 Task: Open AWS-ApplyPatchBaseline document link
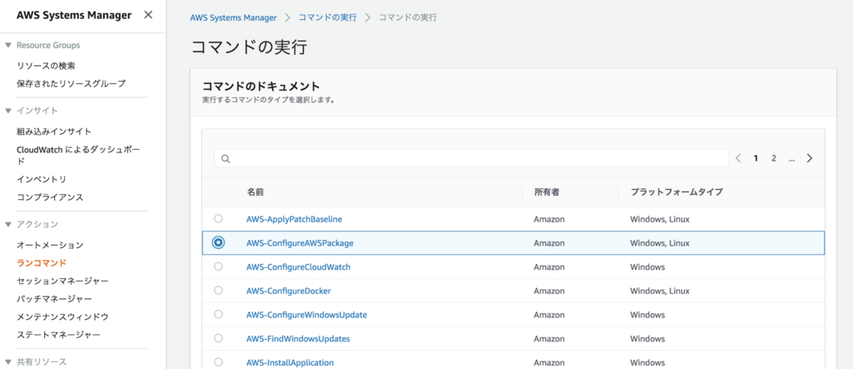(x=294, y=219)
